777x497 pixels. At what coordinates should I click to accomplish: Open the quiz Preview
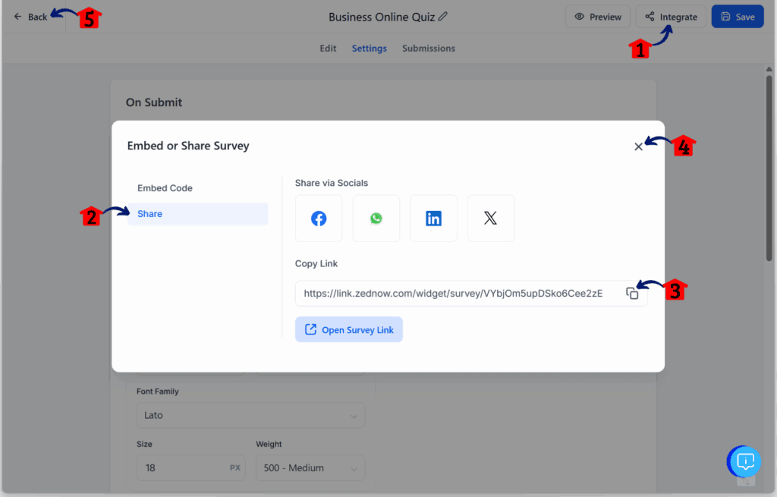pyautogui.click(x=598, y=17)
